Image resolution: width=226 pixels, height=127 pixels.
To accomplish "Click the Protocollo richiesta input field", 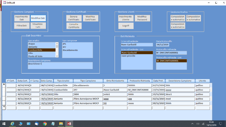I will pyautogui.click(x=171, y=53).
